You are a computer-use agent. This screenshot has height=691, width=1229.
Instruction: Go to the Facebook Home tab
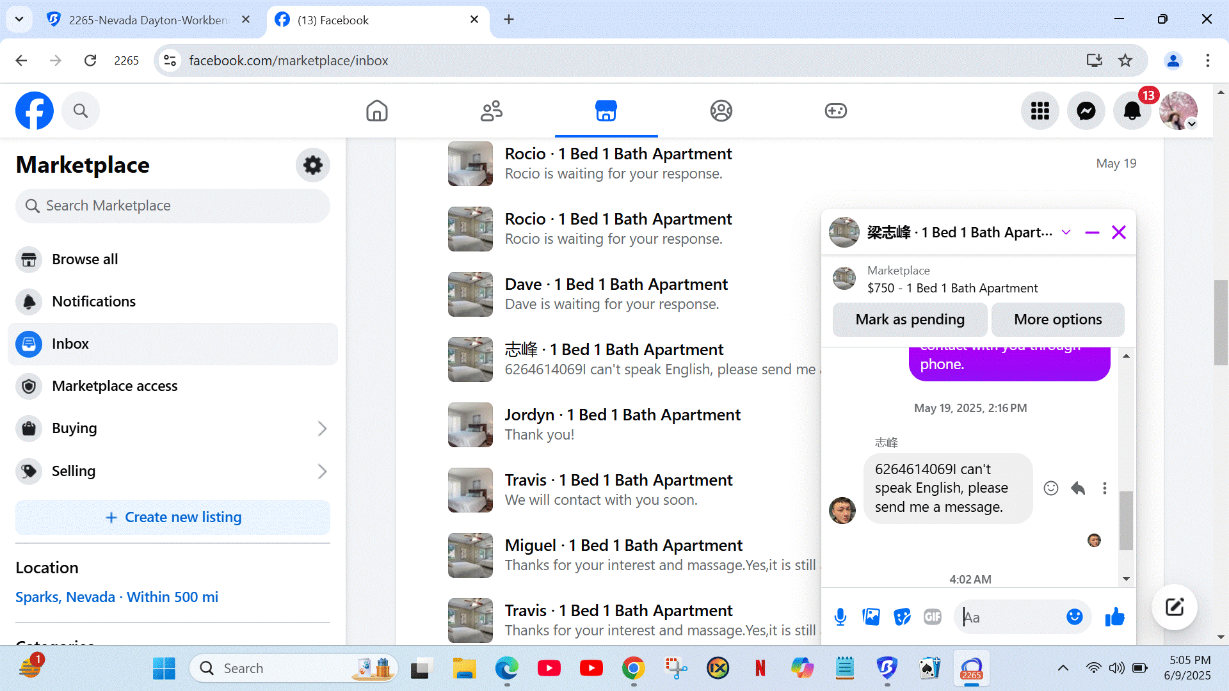[x=376, y=111]
